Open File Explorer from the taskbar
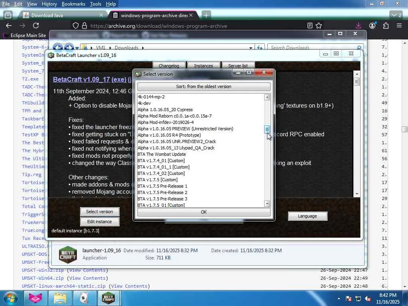The width and height of the screenshot is (408, 306). (60, 298)
